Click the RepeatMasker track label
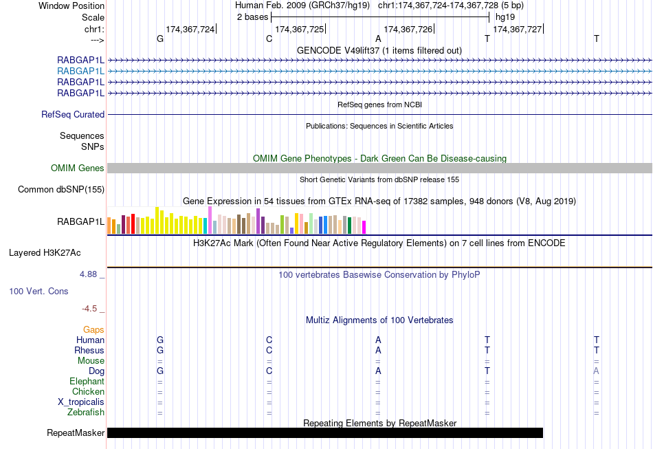Screen dimensions: 653x449 pos(76,432)
